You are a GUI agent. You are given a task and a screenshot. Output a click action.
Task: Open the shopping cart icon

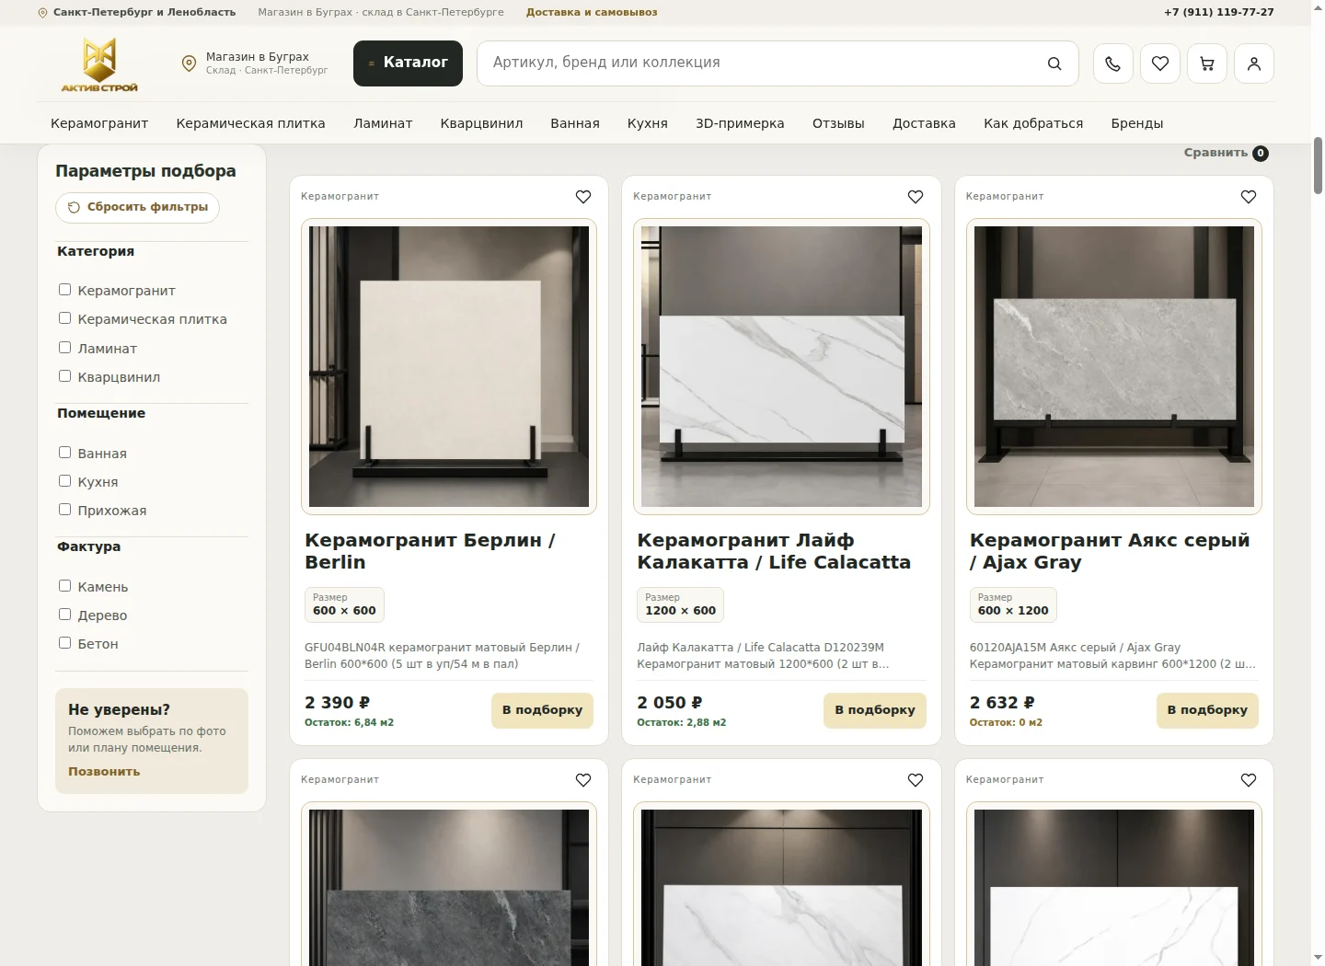(1207, 63)
